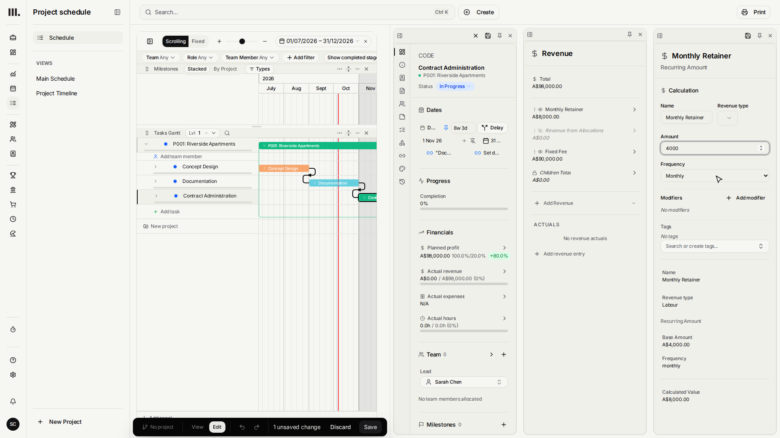Save the Monthly Retainer panel
Screen dimensions: 780x438
coord(748,36)
